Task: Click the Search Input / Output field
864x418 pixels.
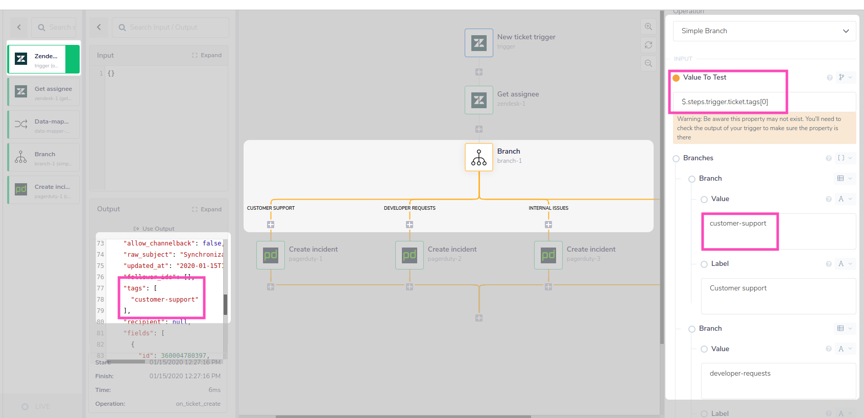Action: click(x=171, y=28)
